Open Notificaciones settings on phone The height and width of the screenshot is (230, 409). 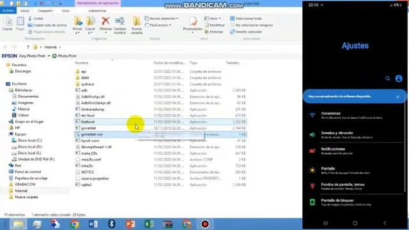(x=355, y=151)
